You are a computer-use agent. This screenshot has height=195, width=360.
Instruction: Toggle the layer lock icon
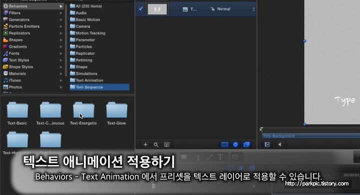[x=212, y=9]
